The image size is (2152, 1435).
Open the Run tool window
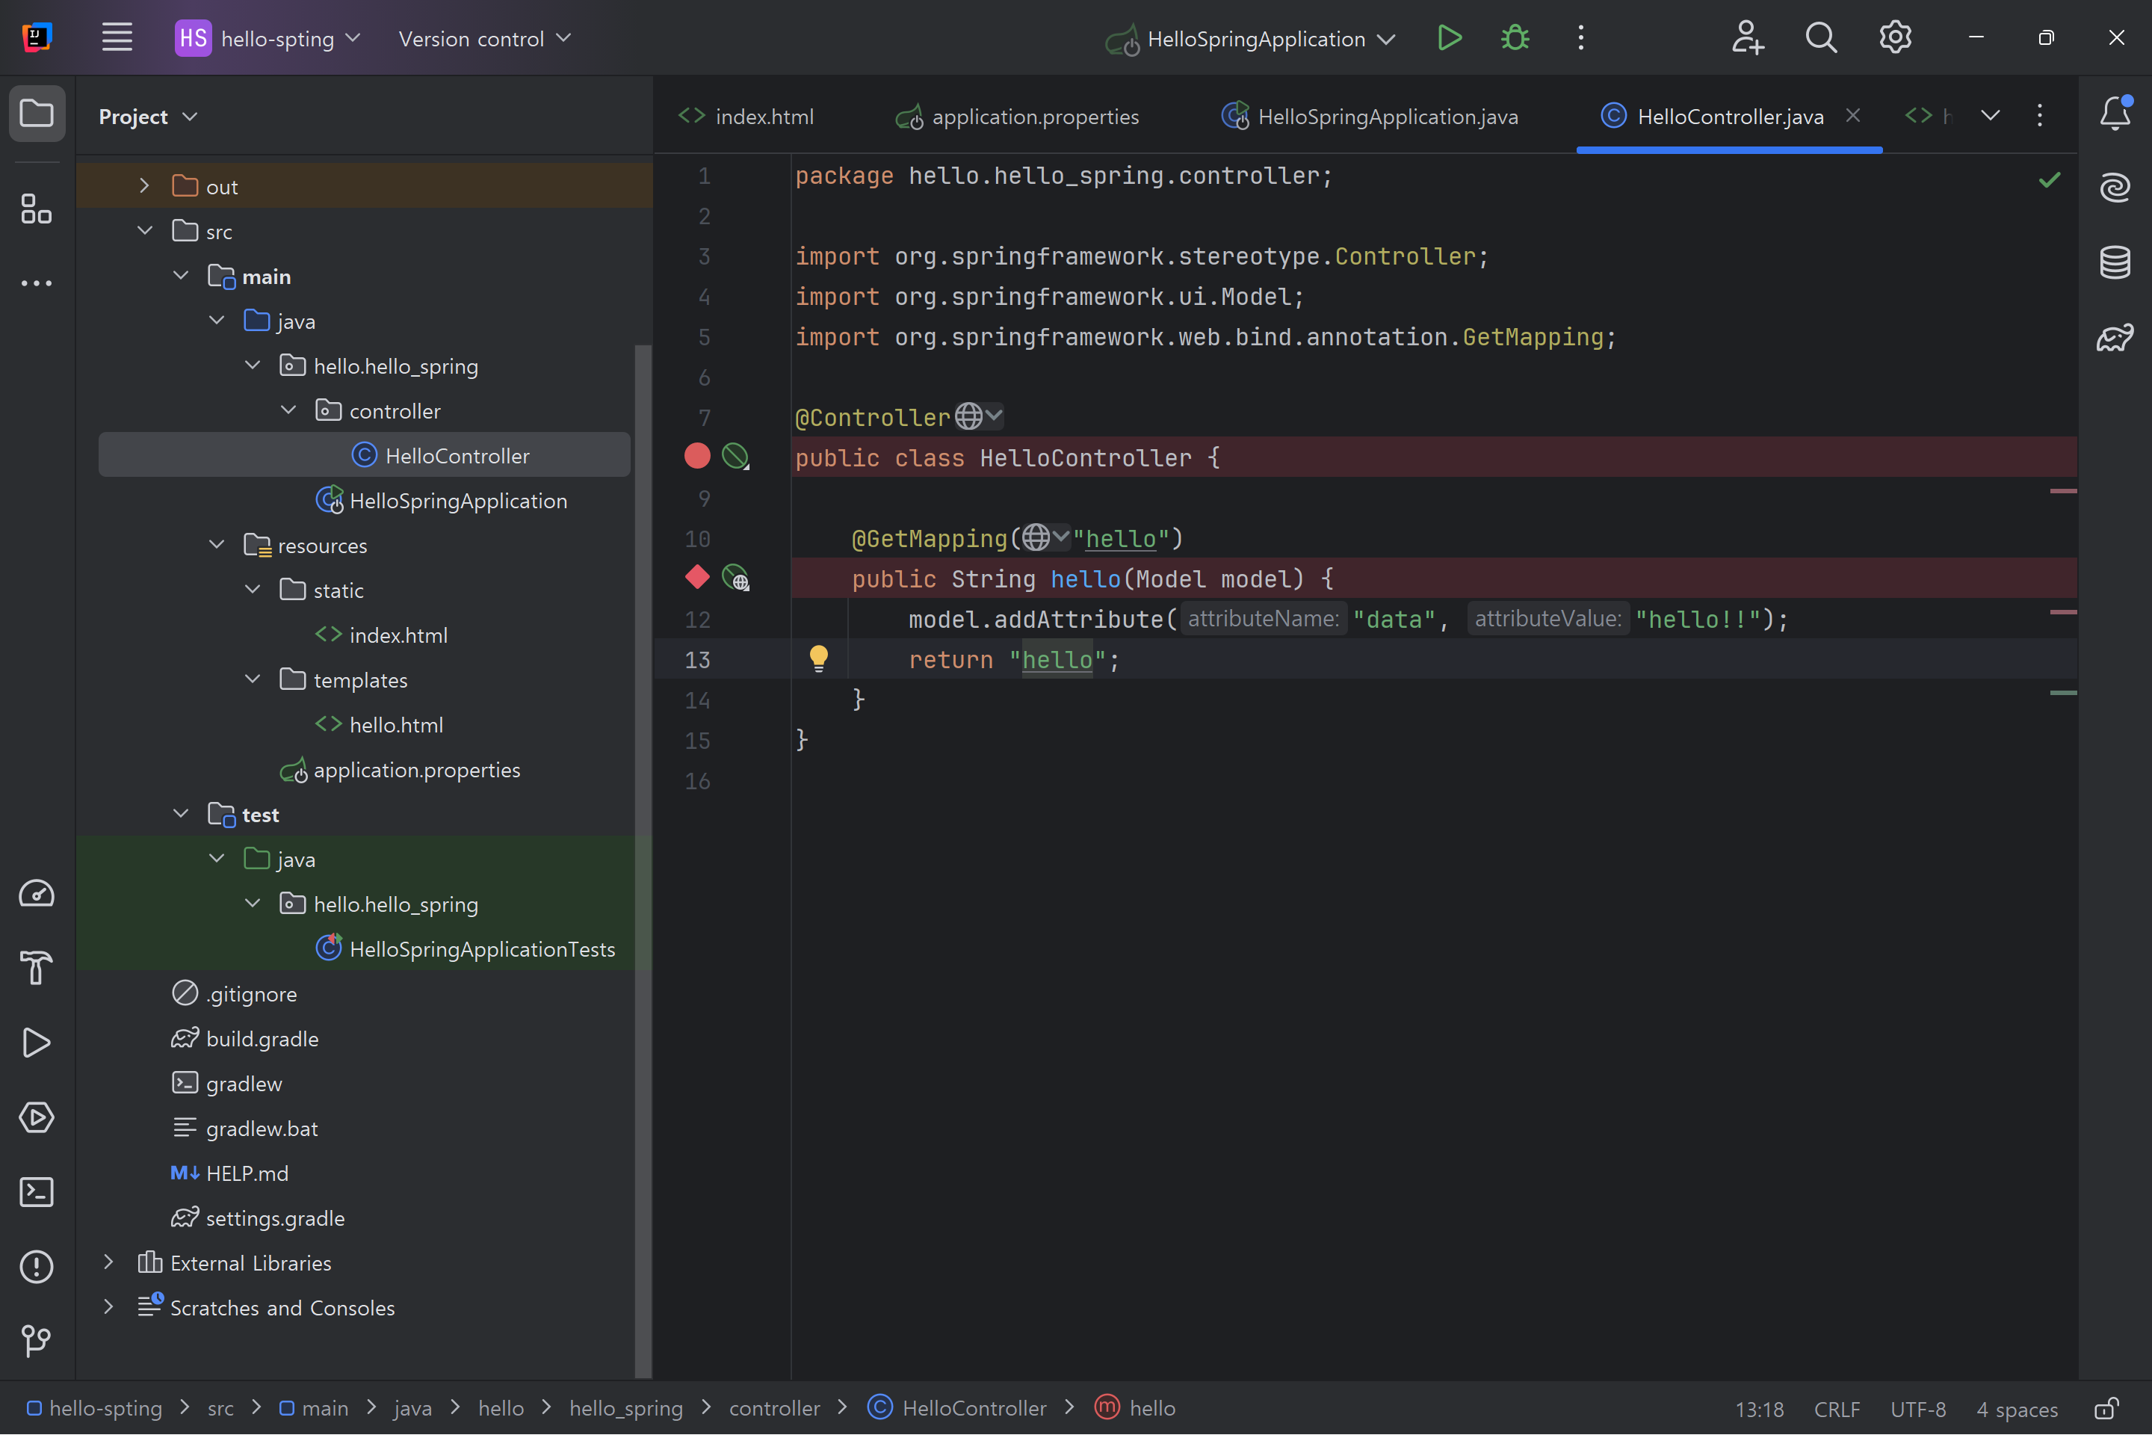tap(37, 1043)
